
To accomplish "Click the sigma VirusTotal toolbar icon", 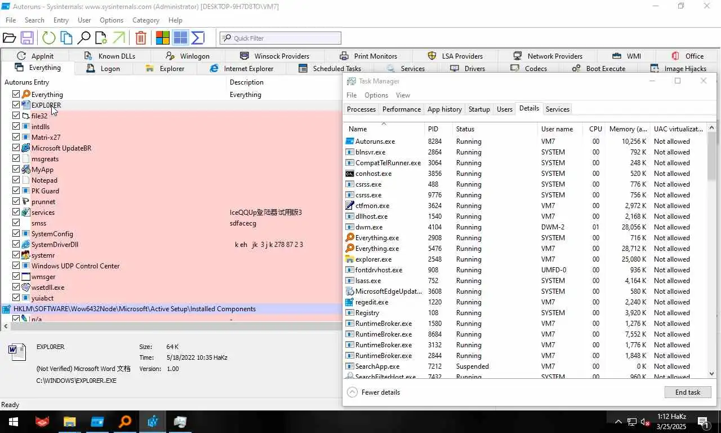I will (198, 38).
